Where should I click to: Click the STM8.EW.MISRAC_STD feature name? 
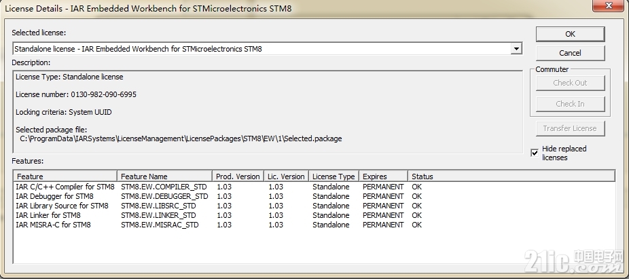coord(160,225)
